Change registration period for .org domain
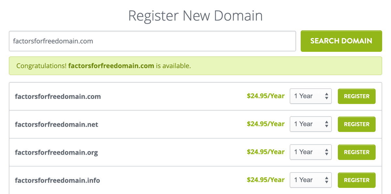 pos(311,152)
